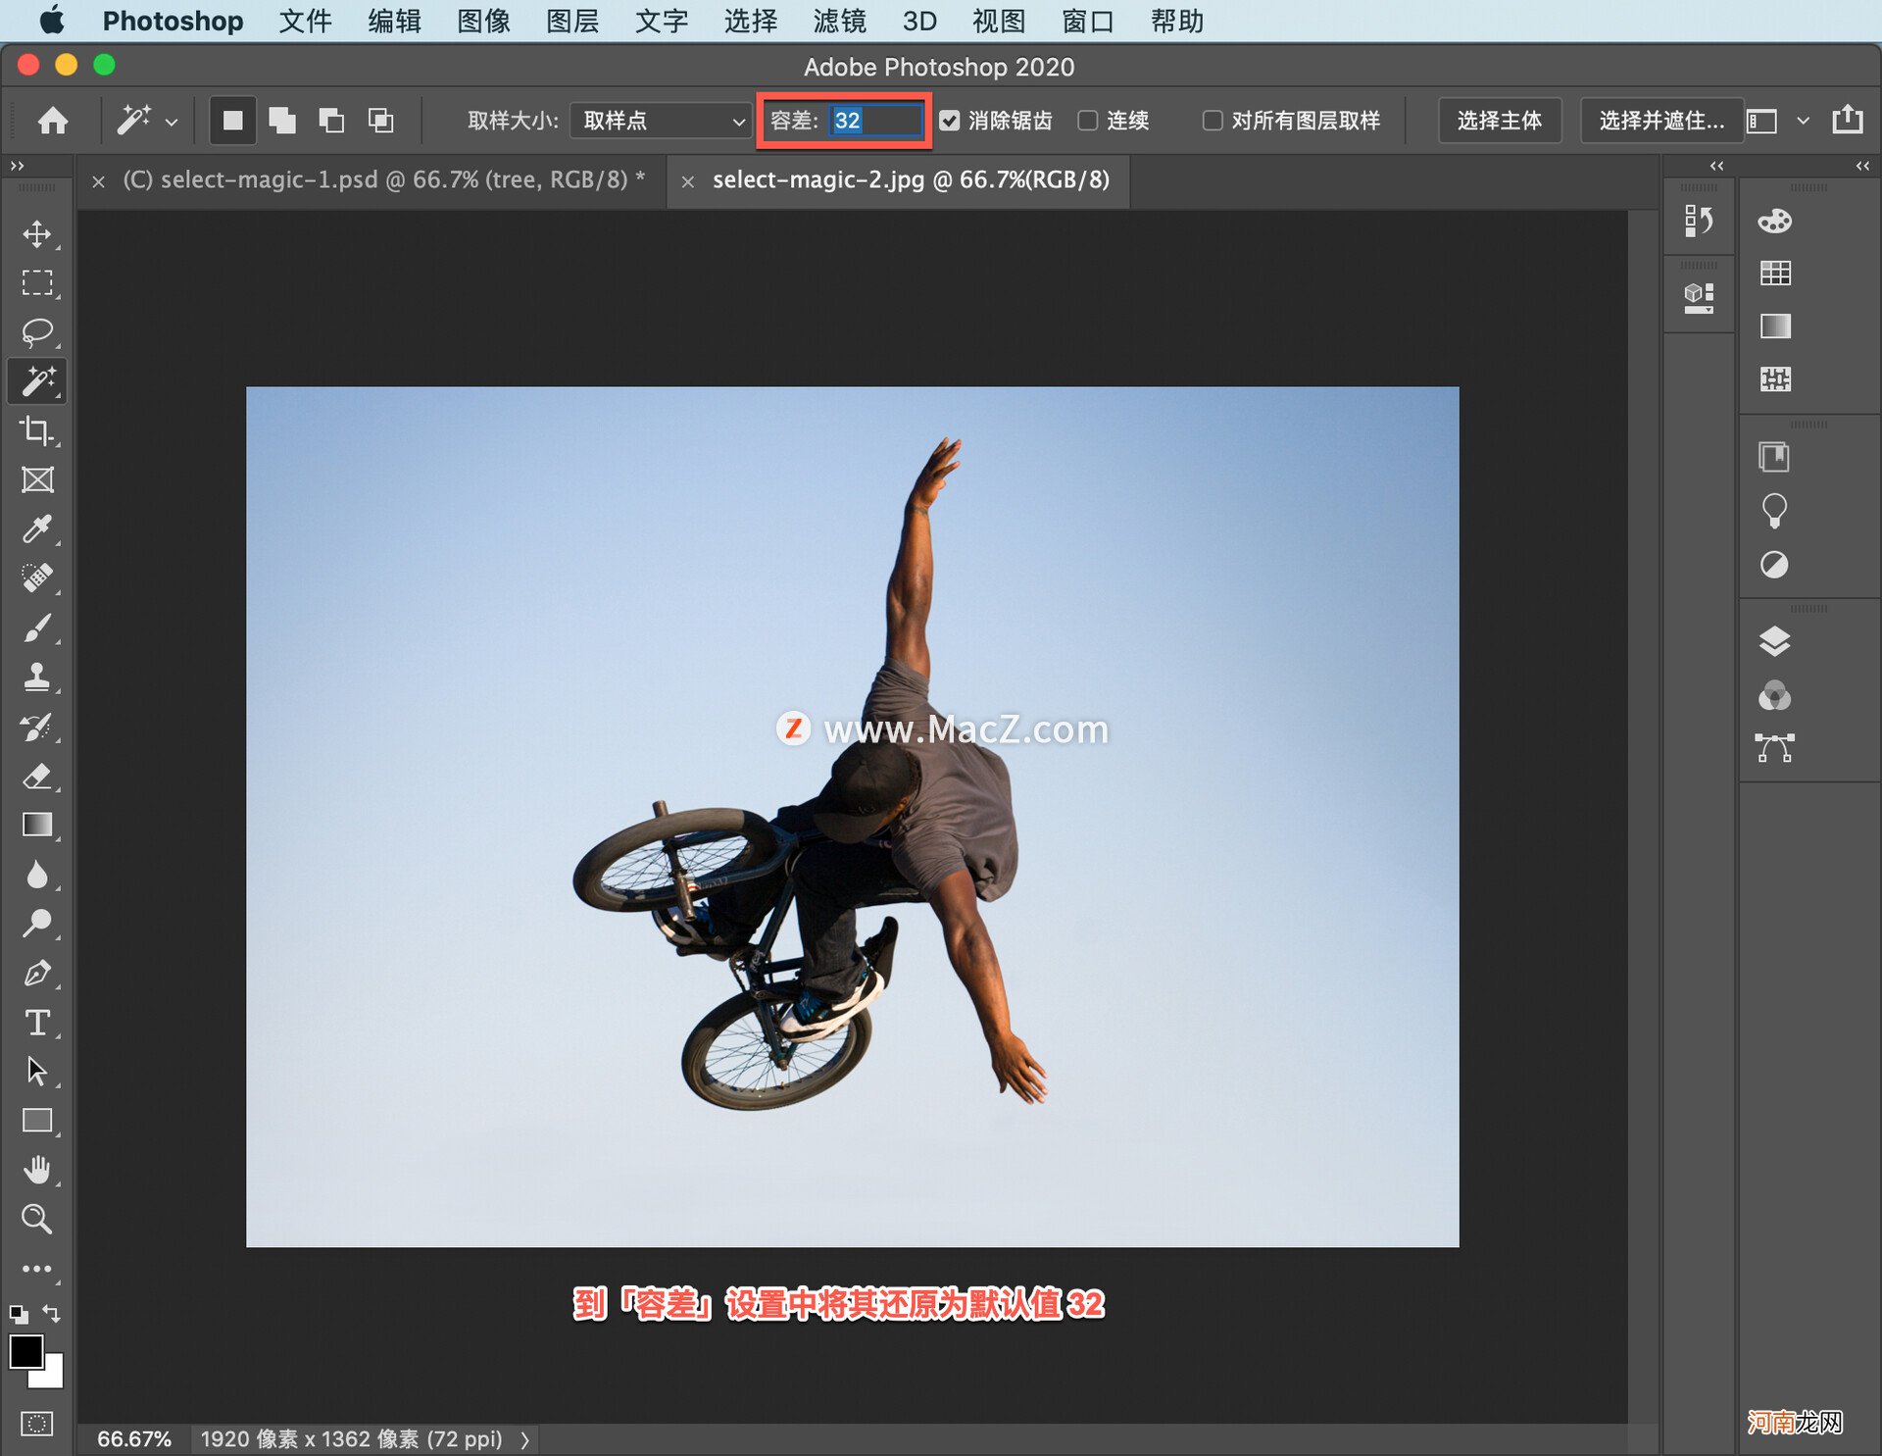Switch to select-magic-1.psd tab
This screenshot has height=1456, width=1882.
377,180
